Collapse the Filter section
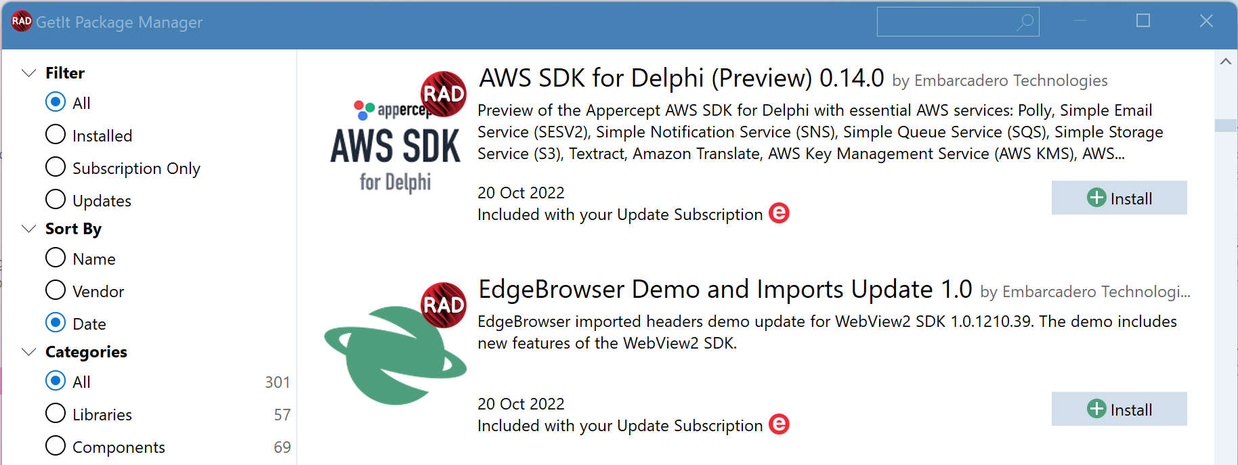Image resolution: width=1238 pixels, height=465 pixels. (28, 72)
